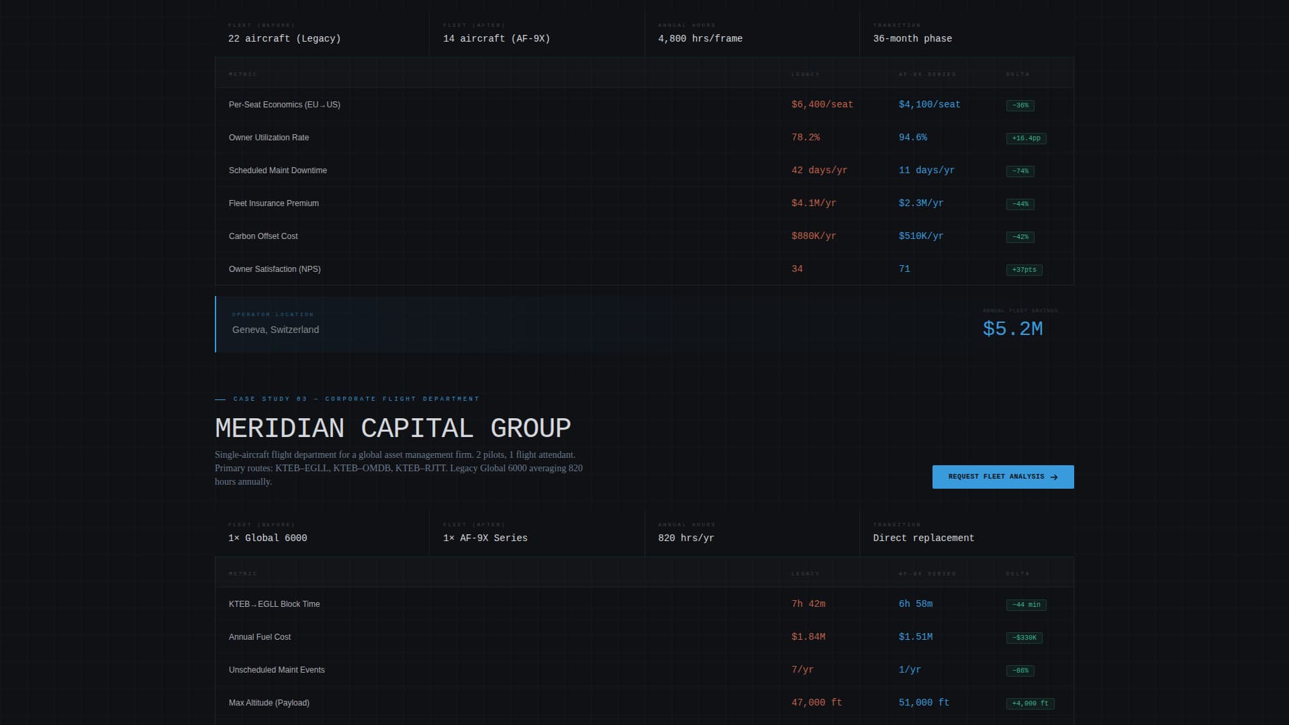The width and height of the screenshot is (1289, 725).
Task: Select the −36% delta badge for Per-Seat Economics
Action: (x=1019, y=105)
